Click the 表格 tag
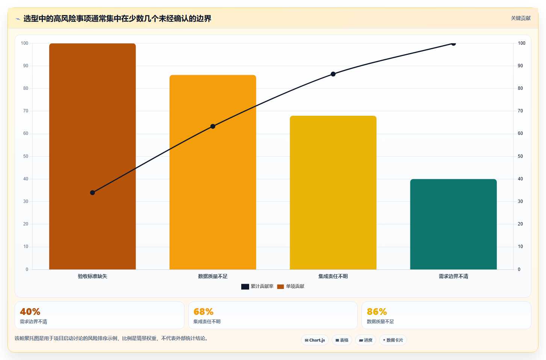This screenshot has height=360, width=546. point(342,340)
